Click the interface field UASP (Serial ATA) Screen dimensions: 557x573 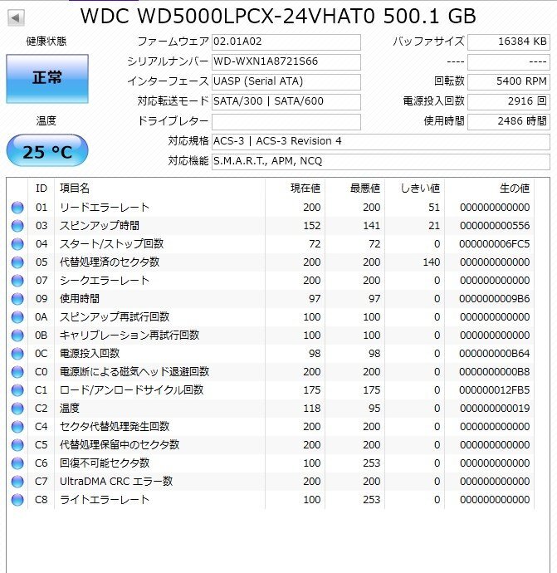point(286,82)
